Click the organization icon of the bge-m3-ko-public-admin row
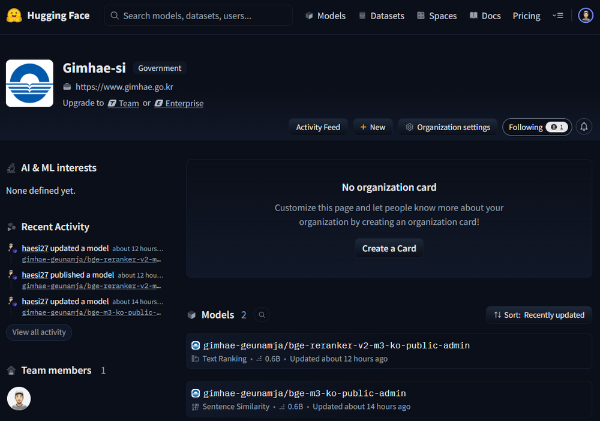The image size is (600, 421). [x=196, y=393]
